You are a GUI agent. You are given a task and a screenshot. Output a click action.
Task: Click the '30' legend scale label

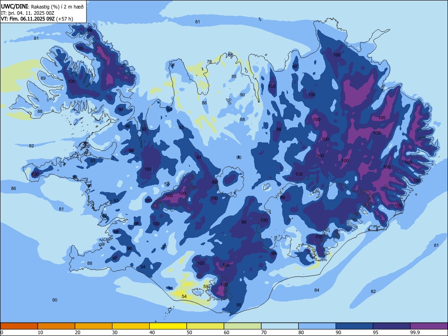pos(115,332)
